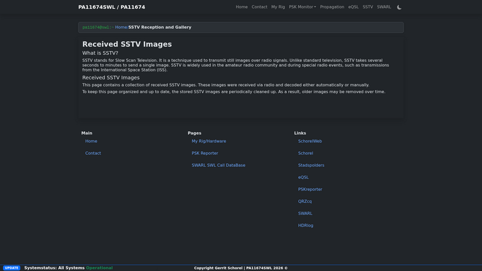Image resolution: width=482 pixels, height=271 pixels.
Task: Open the My Rig/Hardware footer link
Action: (x=208, y=142)
